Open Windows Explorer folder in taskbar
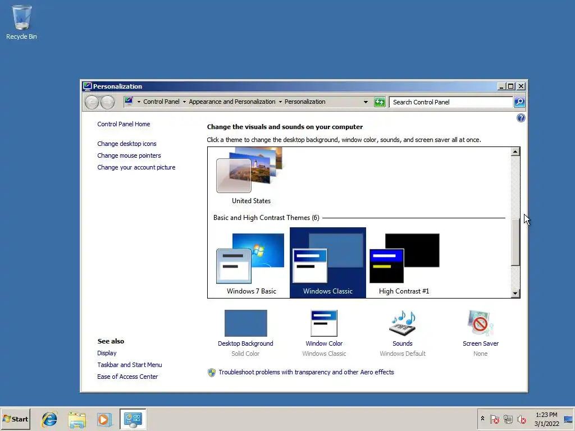Image resolution: width=575 pixels, height=431 pixels. coord(77,419)
